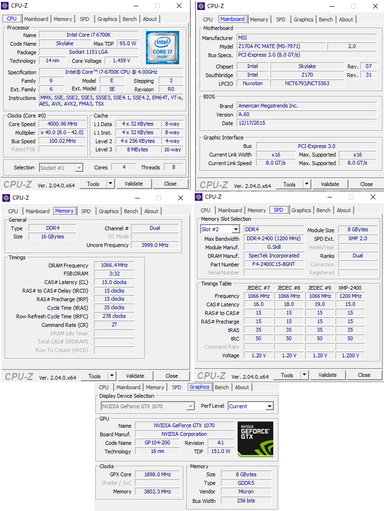Viewport: 384px width, 511px height.
Task: Click Close button in the SPD window
Action: pyautogui.click(x=364, y=375)
